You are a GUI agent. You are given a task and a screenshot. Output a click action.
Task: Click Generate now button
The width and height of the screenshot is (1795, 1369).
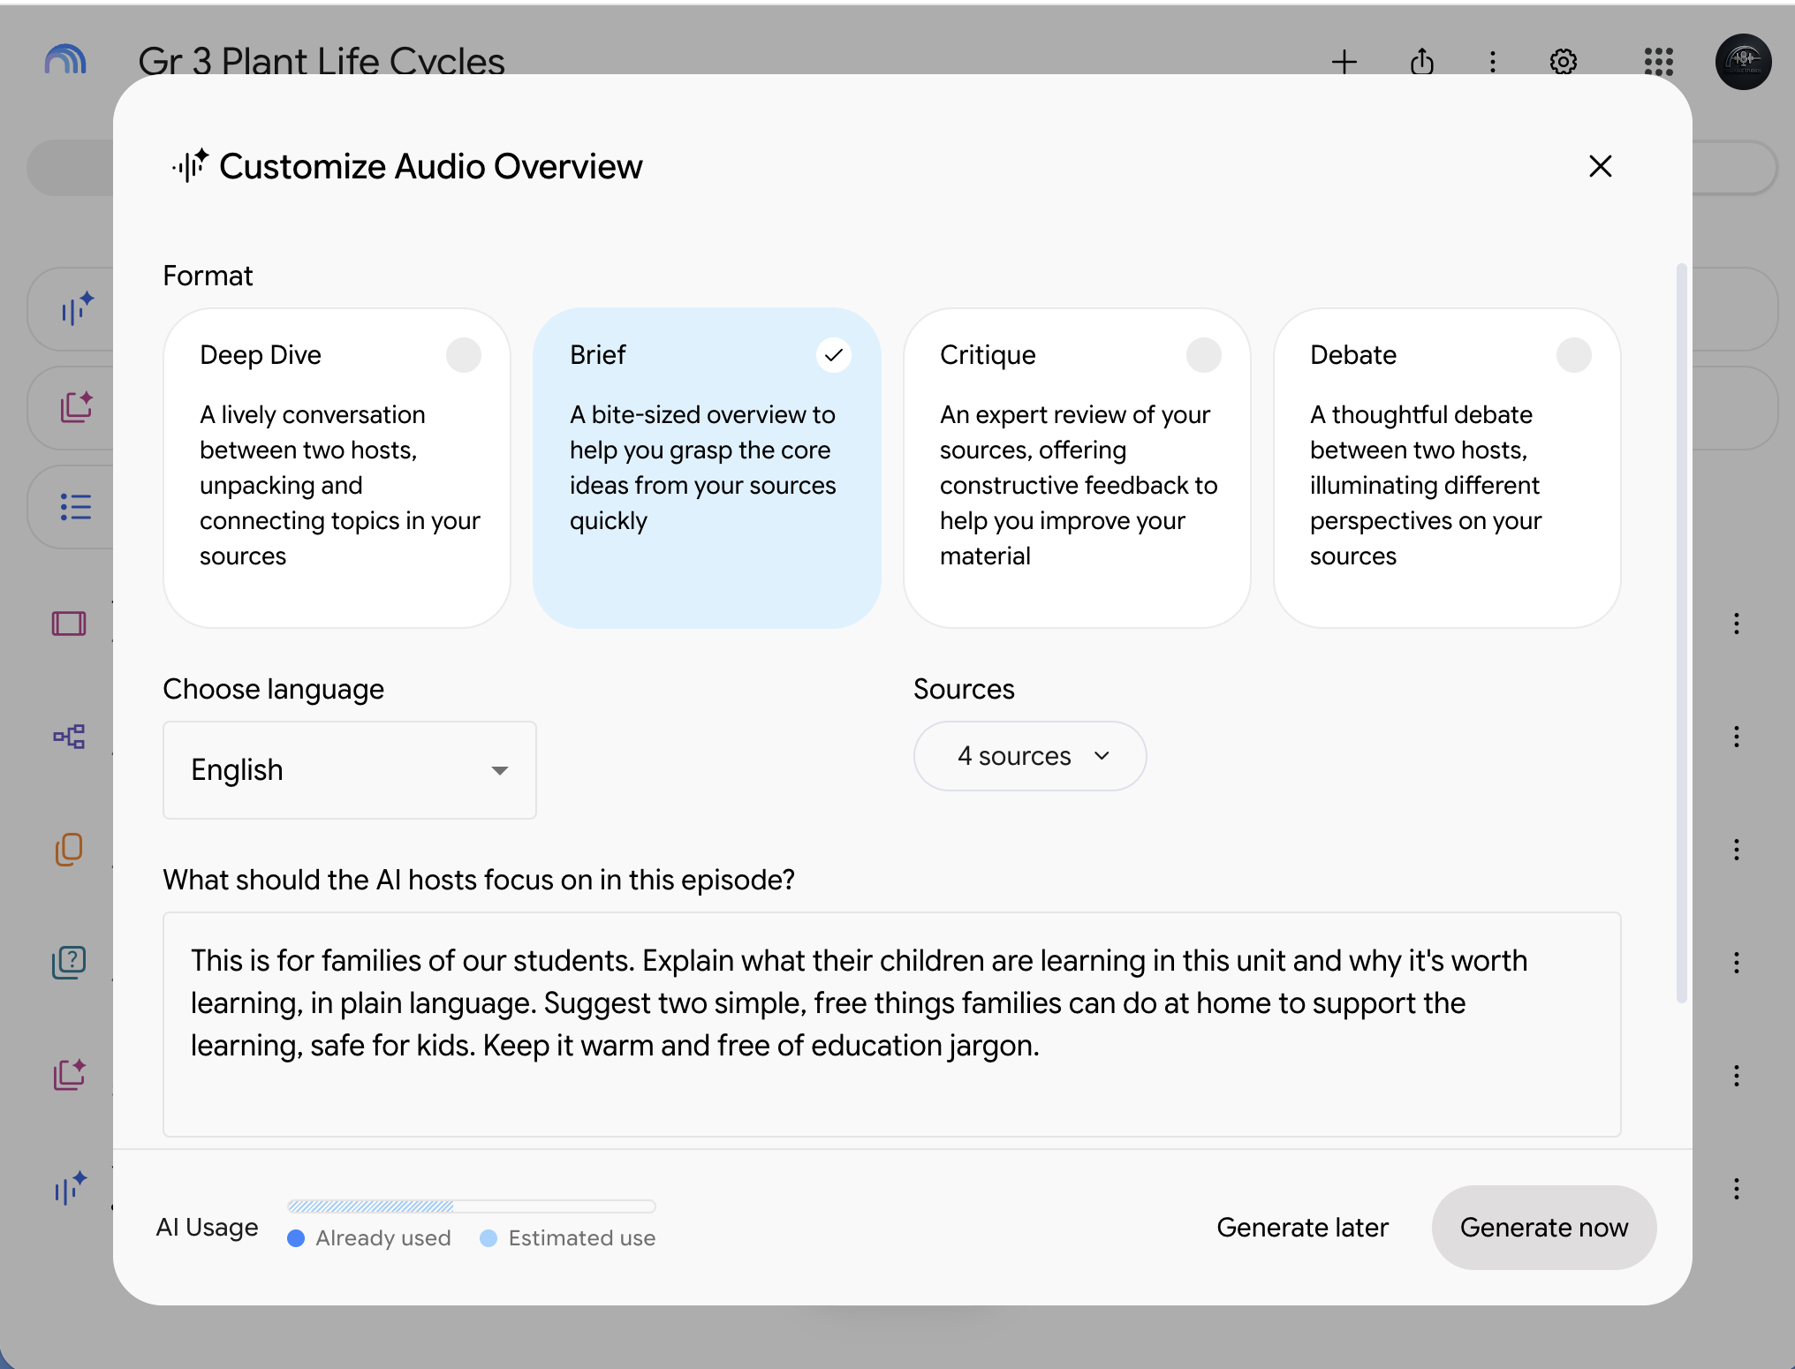tap(1544, 1228)
